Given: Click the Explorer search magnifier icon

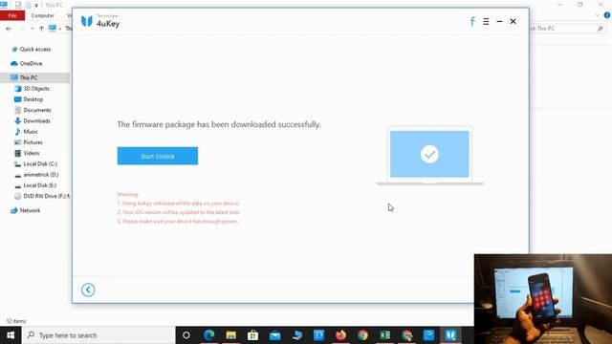Looking at the screenshot, I should pos(600,29).
